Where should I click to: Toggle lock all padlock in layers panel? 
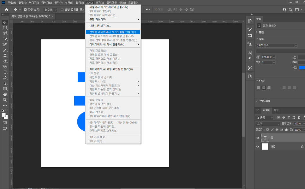coord(286,130)
